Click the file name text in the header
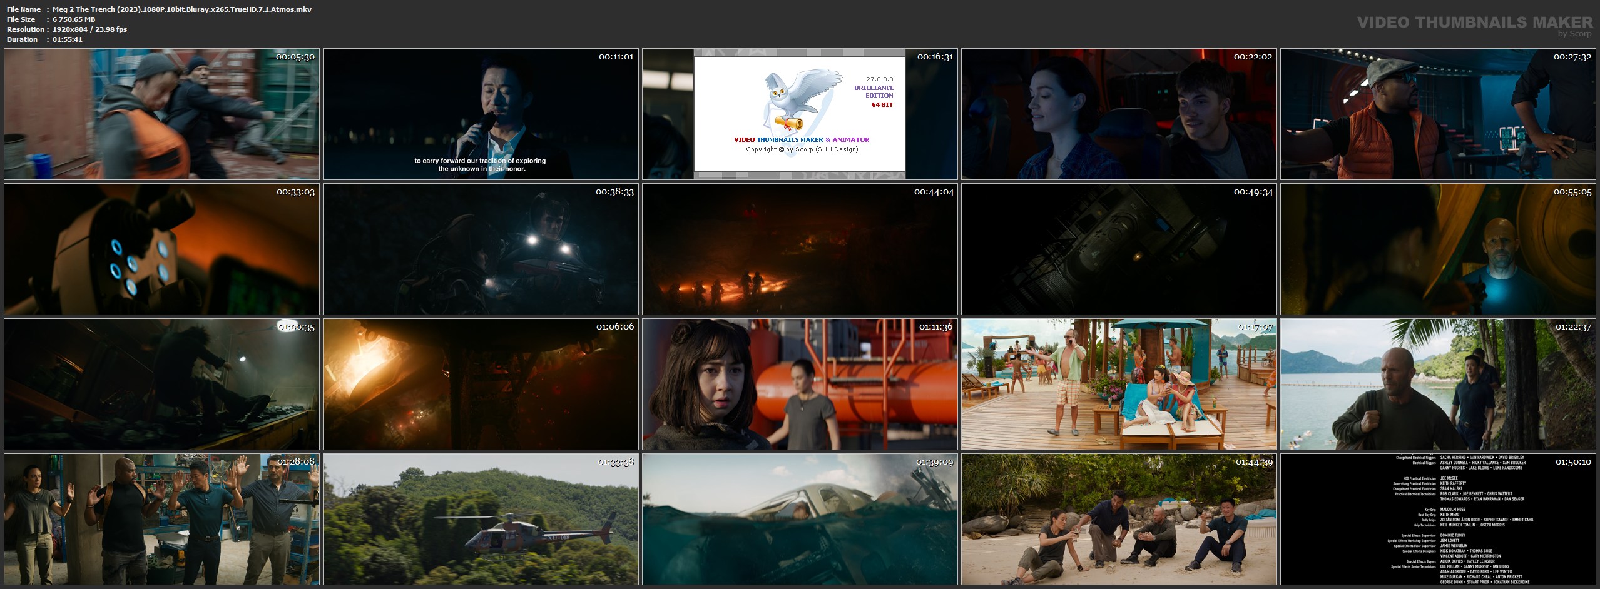The width and height of the screenshot is (1600, 589). pyautogui.click(x=181, y=9)
